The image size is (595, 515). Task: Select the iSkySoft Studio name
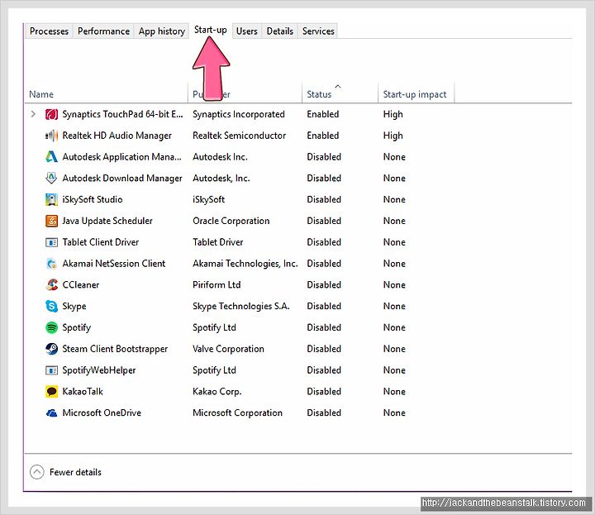point(93,199)
